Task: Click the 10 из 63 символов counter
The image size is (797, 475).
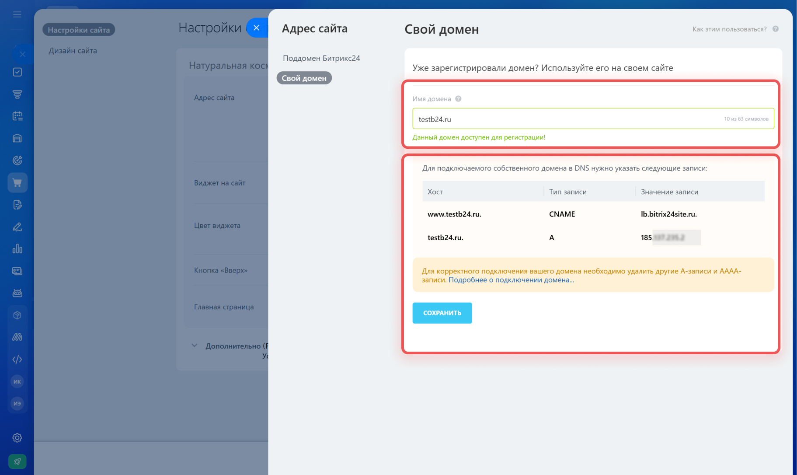Action: click(x=746, y=119)
